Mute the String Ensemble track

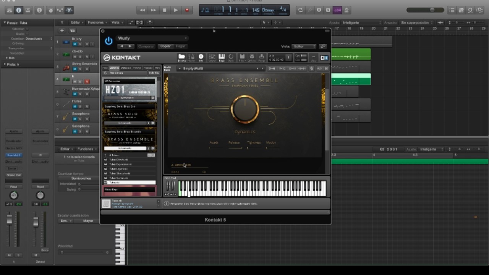pos(75,69)
